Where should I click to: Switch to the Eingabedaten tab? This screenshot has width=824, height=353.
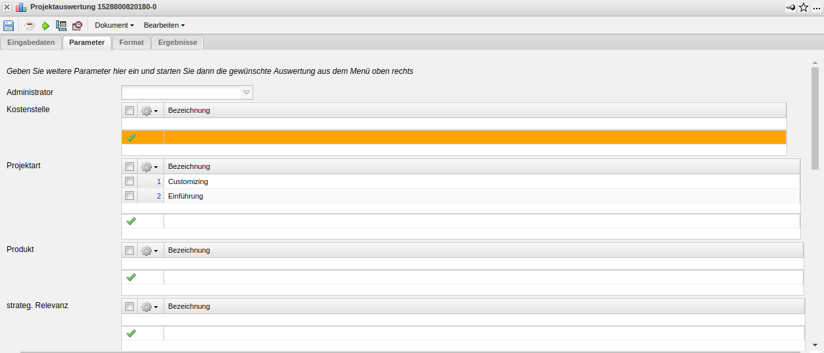point(31,42)
